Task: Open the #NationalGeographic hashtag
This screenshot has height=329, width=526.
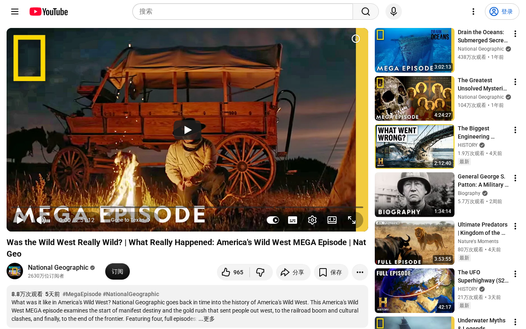Action: pyautogui.click(x=131, y=294)
